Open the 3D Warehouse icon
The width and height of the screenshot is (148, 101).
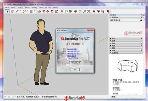point(94,11)
